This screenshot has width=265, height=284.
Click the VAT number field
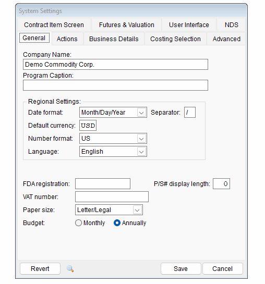[112, 196]
